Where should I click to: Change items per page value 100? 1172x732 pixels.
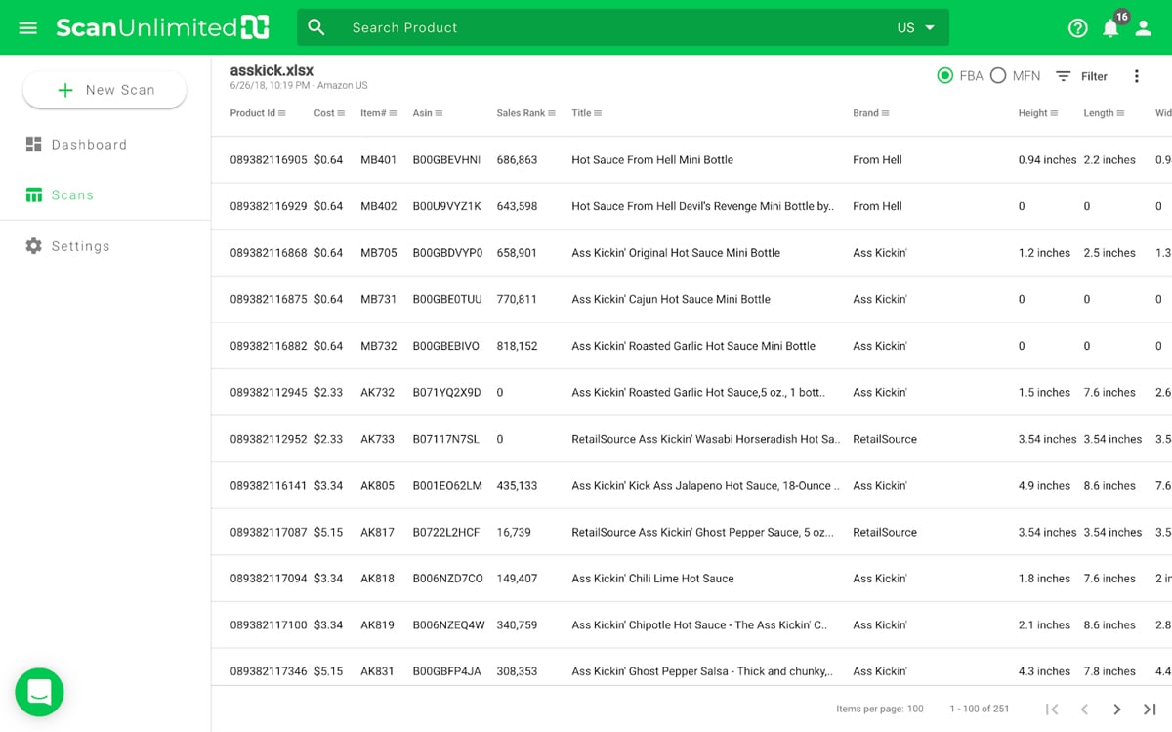915,710
